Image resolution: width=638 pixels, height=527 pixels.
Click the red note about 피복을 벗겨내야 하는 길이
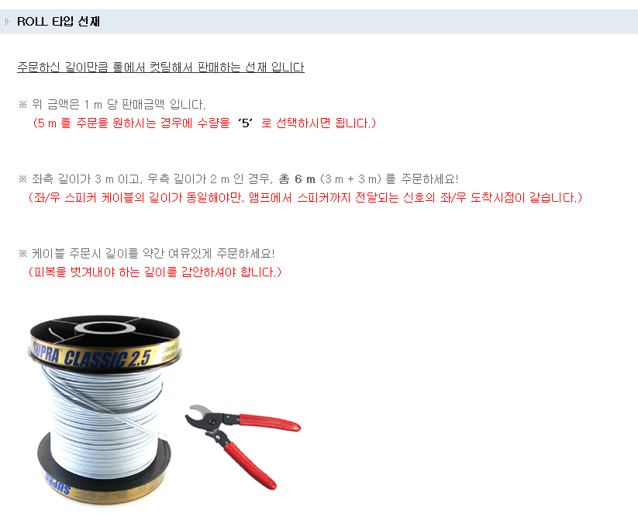(154, 272)
